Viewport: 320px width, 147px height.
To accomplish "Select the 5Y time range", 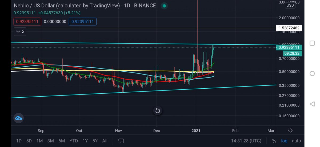I will pyautogui.click(x=95, y=141).
